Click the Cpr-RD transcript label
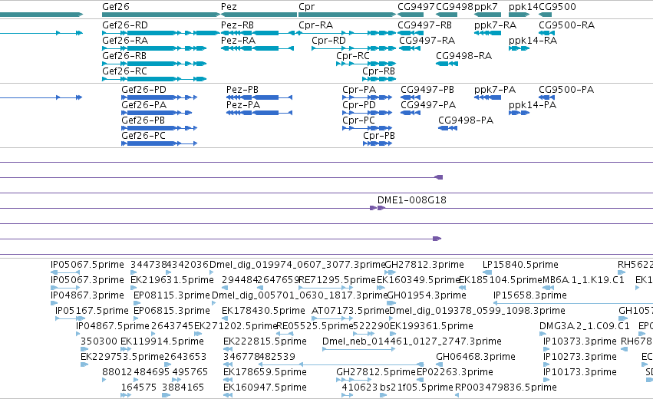This screenshot has width=653, height=399. point(328,41)
